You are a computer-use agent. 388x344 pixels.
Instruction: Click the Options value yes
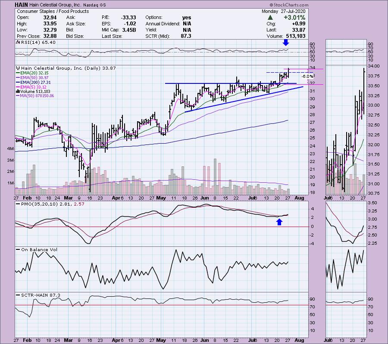(x=187, y=18)
